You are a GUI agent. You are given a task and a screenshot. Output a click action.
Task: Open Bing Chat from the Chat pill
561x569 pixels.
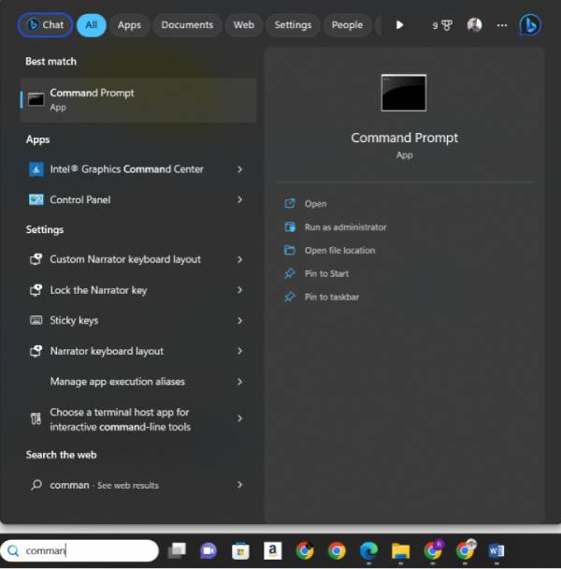pyautogui.click(x=45, y=25)
